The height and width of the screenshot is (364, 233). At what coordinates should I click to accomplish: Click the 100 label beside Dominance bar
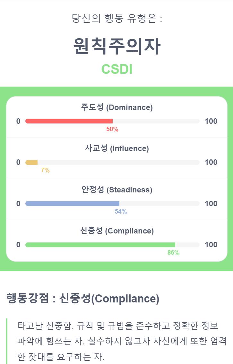click(211, 121)
